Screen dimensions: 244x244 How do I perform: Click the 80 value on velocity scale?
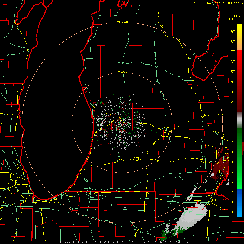pos(233,42)
